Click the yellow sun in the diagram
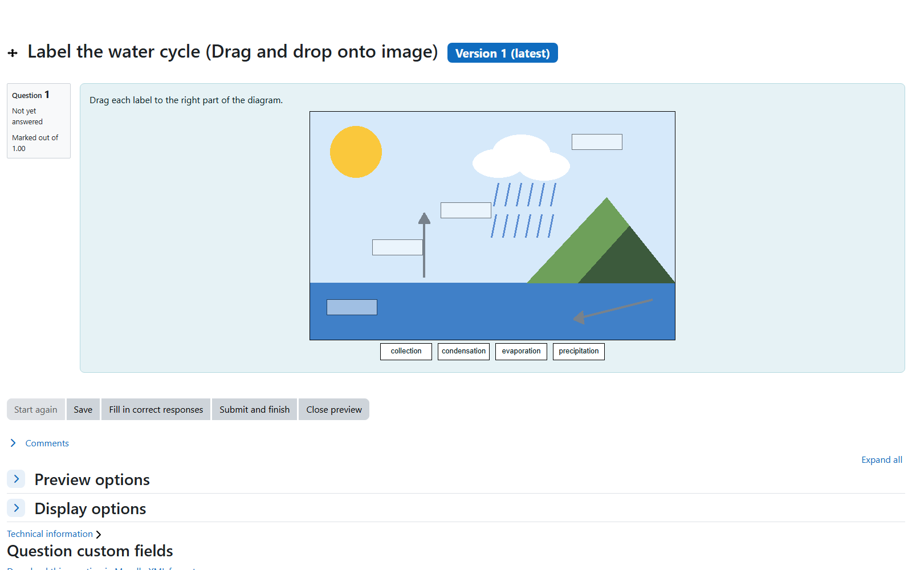Image resolution: width=912 pixels, height=570 pixels. click(x=356, y=152)
